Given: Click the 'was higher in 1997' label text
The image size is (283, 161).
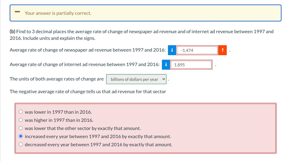Looking at the screenshot, I should (x=59, y=120).
